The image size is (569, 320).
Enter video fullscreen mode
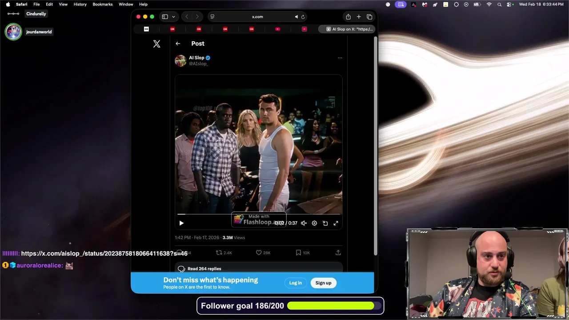coord(336,223)
